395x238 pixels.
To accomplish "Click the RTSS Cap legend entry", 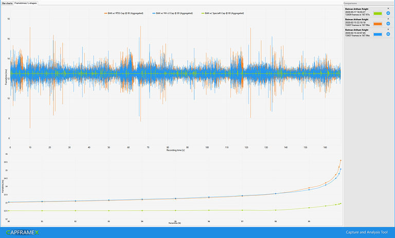I will point(125,12).
